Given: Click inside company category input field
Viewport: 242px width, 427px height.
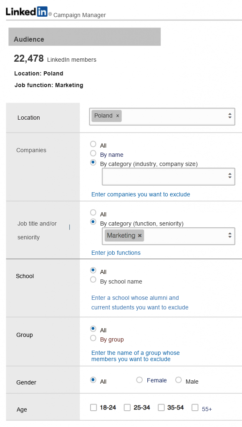Looking at the screenshot, I should pyautogui.click(x=169, y=177).
